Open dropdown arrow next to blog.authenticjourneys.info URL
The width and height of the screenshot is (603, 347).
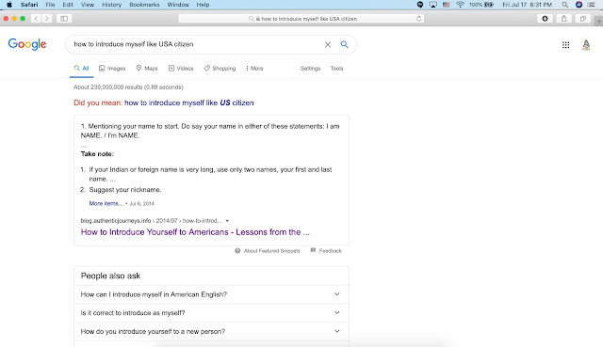227,221
